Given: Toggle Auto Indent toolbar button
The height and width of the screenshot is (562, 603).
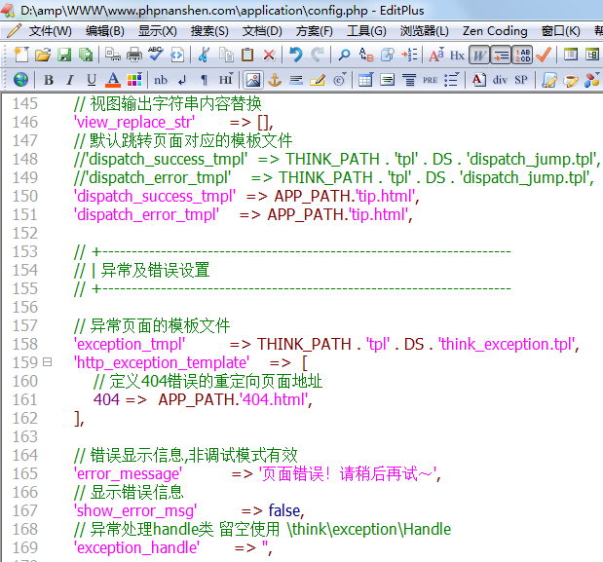Looking at the screenshot, I should [501, 56].
